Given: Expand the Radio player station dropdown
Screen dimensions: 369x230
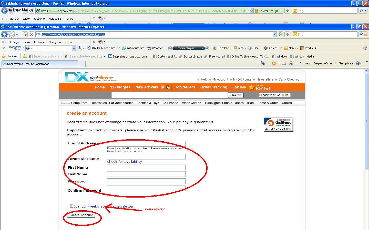Looking at the screenshot, I should click(x=203, y=48).
